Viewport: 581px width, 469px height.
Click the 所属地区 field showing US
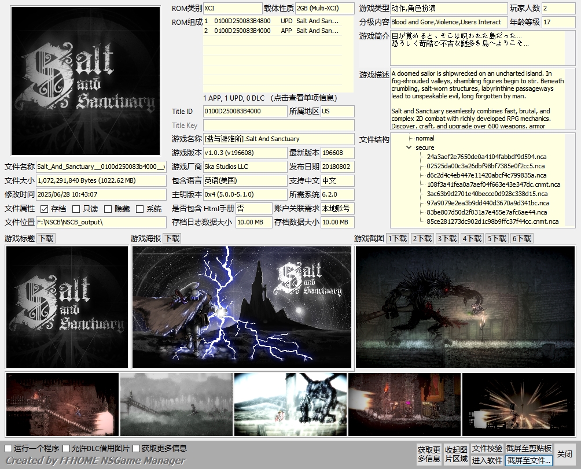pos(337,112)
